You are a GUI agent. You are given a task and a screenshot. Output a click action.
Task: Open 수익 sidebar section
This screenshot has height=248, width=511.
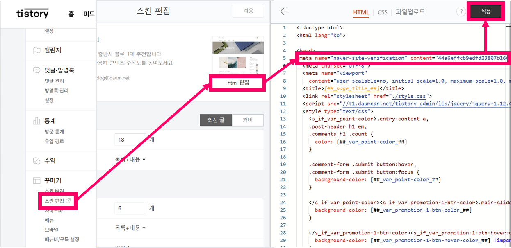(50, 161)
